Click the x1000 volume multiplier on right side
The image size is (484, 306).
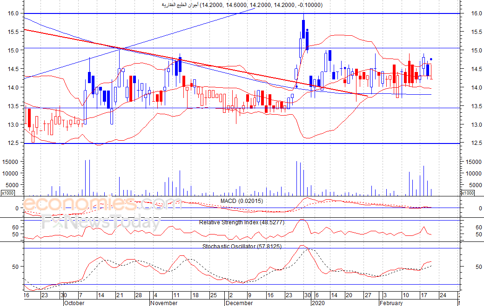coord(468,193)
